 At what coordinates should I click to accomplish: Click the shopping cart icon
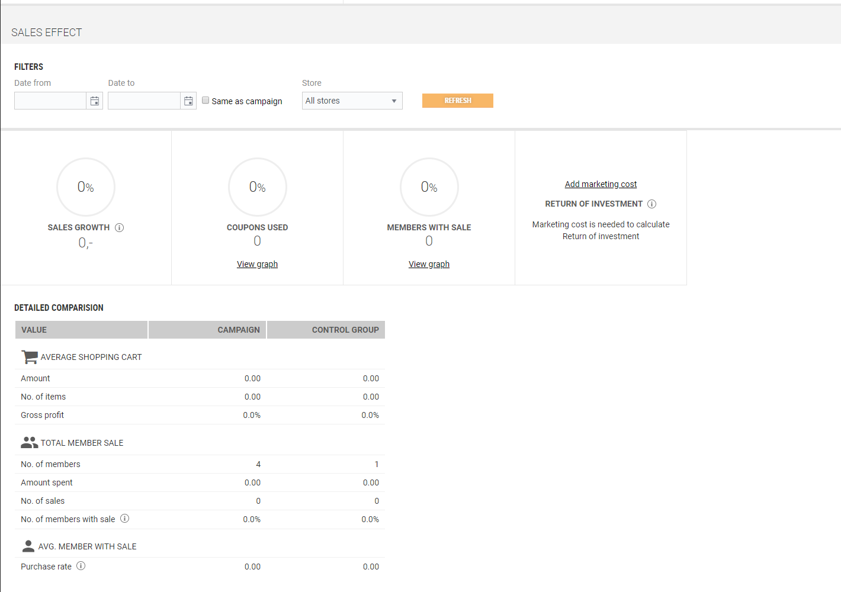(29, 357)
